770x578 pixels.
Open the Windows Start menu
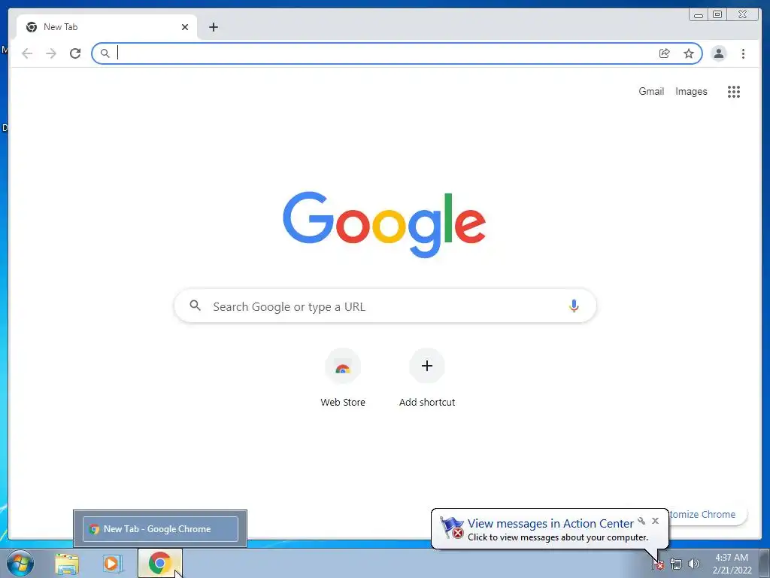[x=20, y=563]
